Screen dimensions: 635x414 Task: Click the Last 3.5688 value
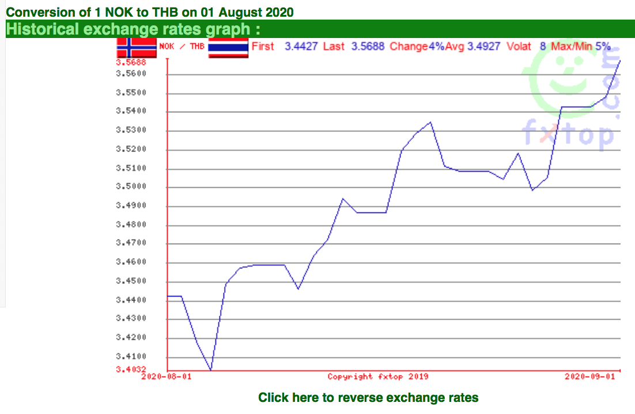point(354,47)
